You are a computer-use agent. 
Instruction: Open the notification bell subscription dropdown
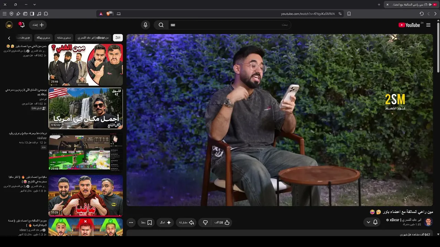point(372,222)
